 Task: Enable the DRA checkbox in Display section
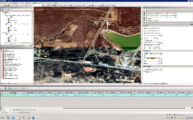[x=145, y=38]
